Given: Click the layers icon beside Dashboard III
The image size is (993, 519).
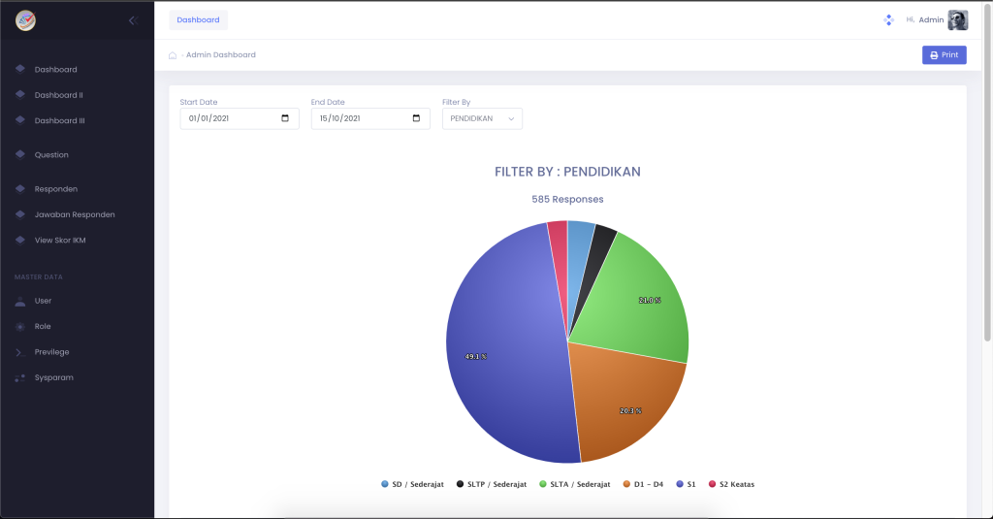Looking at the screenshot, I should (x=20, y=119).
